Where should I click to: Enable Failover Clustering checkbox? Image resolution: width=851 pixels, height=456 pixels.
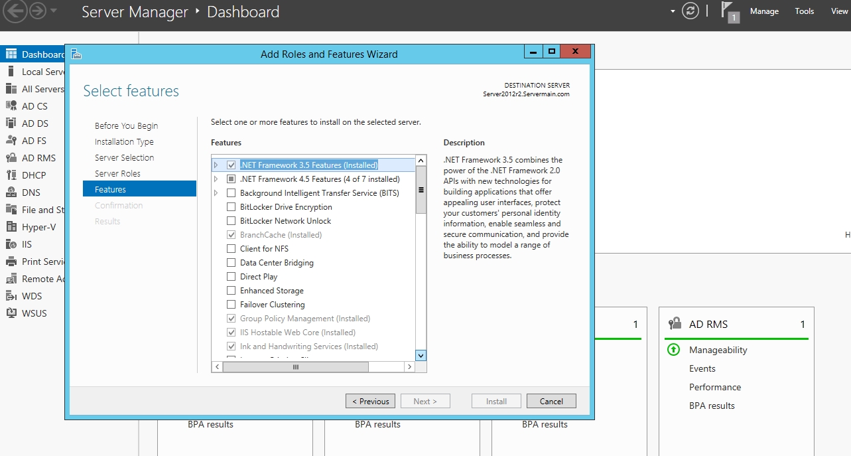(x=231, y=305)
